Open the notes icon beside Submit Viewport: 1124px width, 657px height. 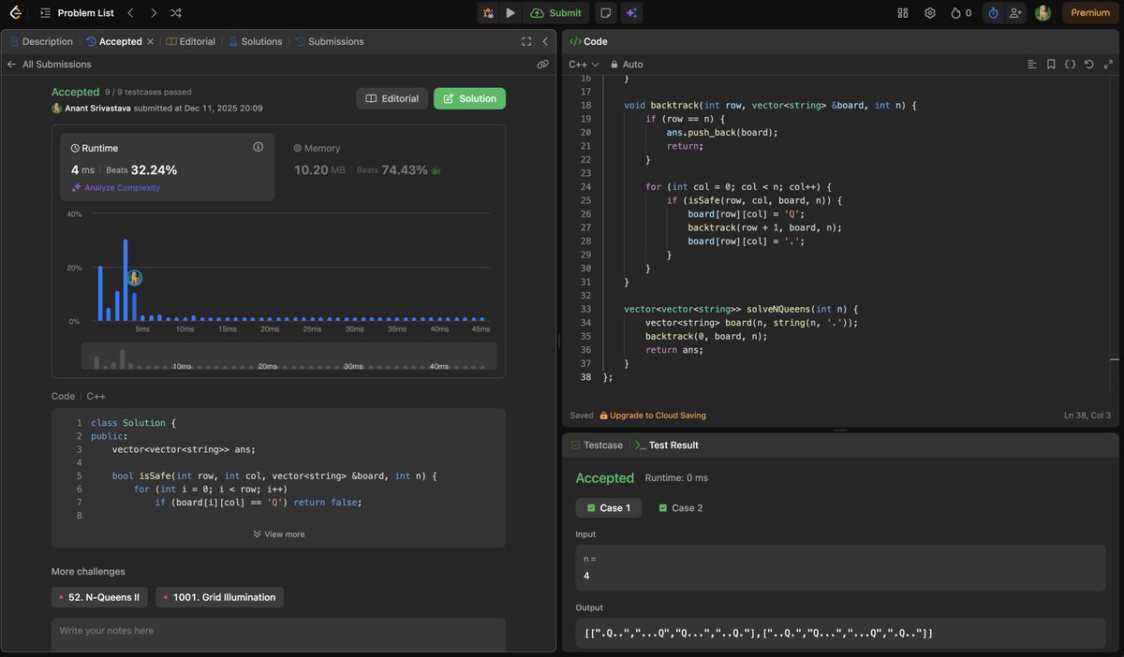606,13
